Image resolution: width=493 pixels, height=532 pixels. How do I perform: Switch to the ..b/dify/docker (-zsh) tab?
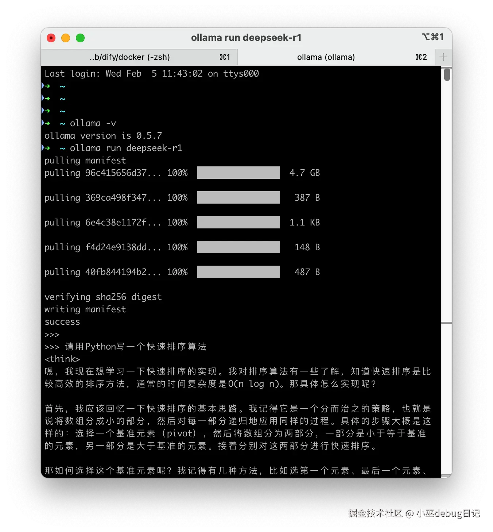click(x=129, y=57)
